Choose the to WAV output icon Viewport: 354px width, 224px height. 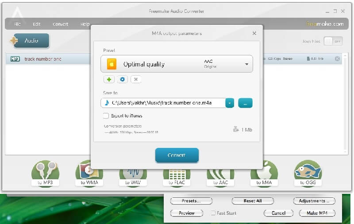[133, 174]
